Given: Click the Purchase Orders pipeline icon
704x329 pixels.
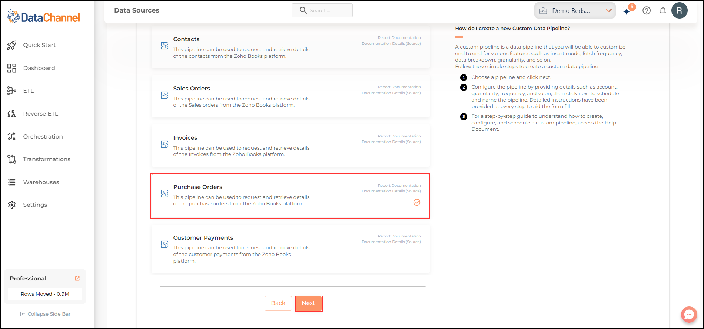Looking at the screenshot, I should (x=165, y=194).
